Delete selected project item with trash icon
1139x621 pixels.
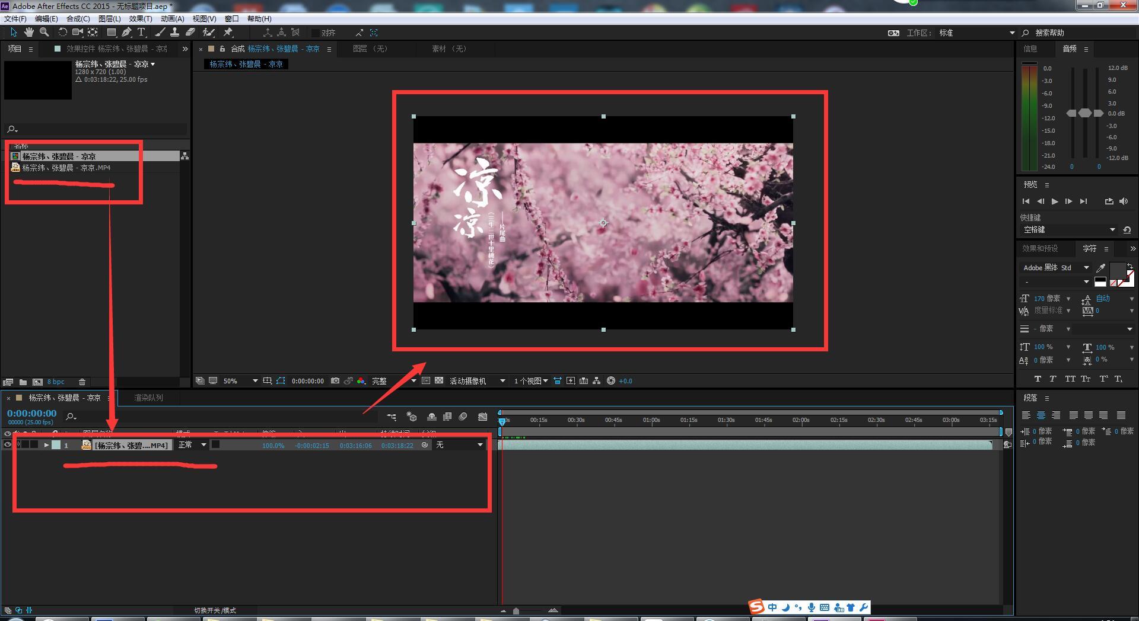(x=82, y=382)
